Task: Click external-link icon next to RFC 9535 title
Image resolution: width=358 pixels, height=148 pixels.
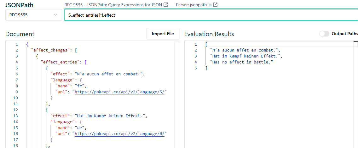Action: 166,4
